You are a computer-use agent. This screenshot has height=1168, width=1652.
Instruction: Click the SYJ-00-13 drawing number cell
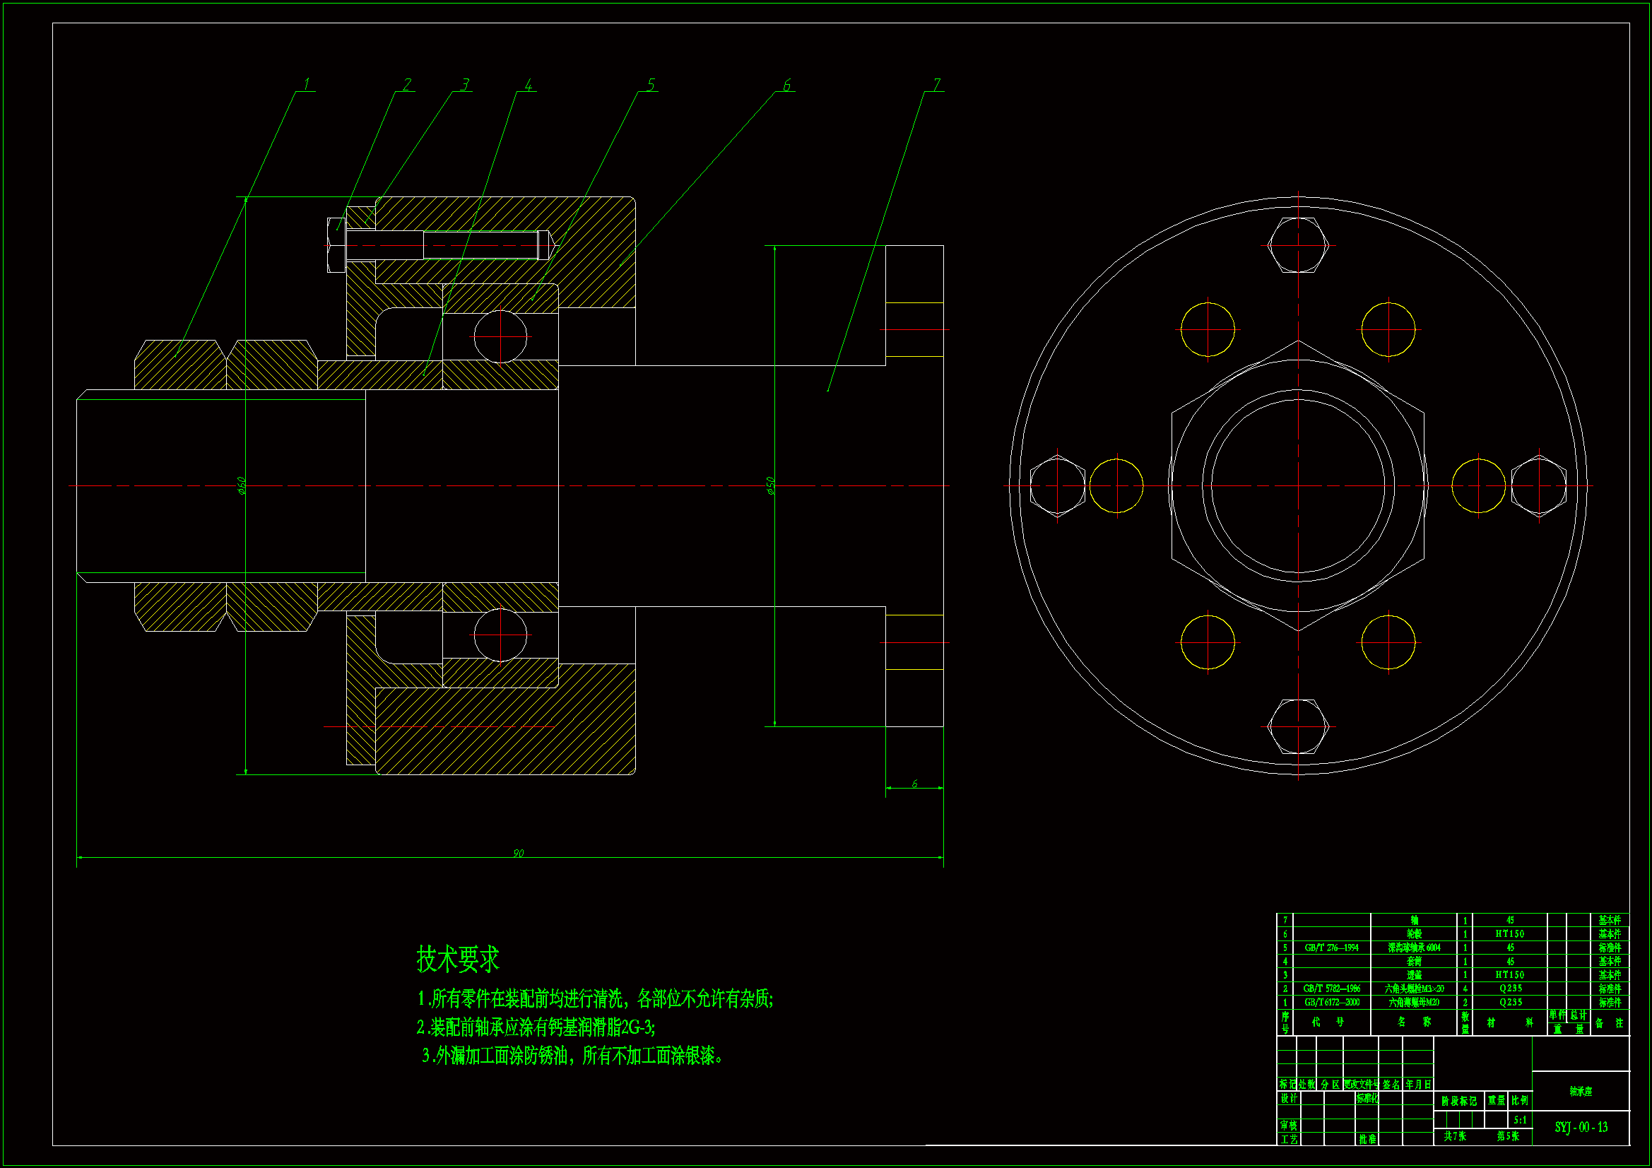pyautogui.click(x=1581, y=1127)
